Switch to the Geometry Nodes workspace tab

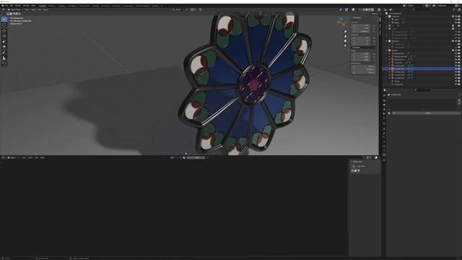(x=143, y=6)
